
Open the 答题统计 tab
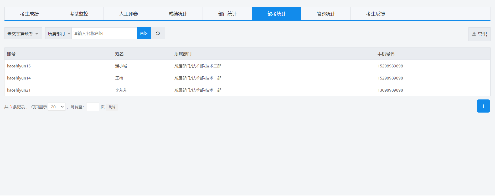(x=326, y=14)
